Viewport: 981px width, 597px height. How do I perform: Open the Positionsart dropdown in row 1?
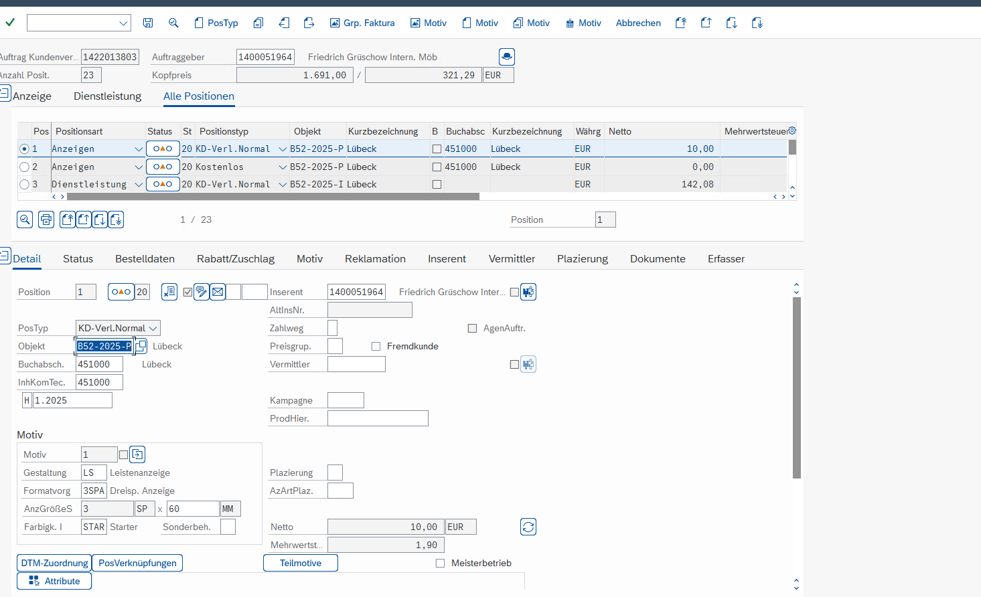(139, 149)
